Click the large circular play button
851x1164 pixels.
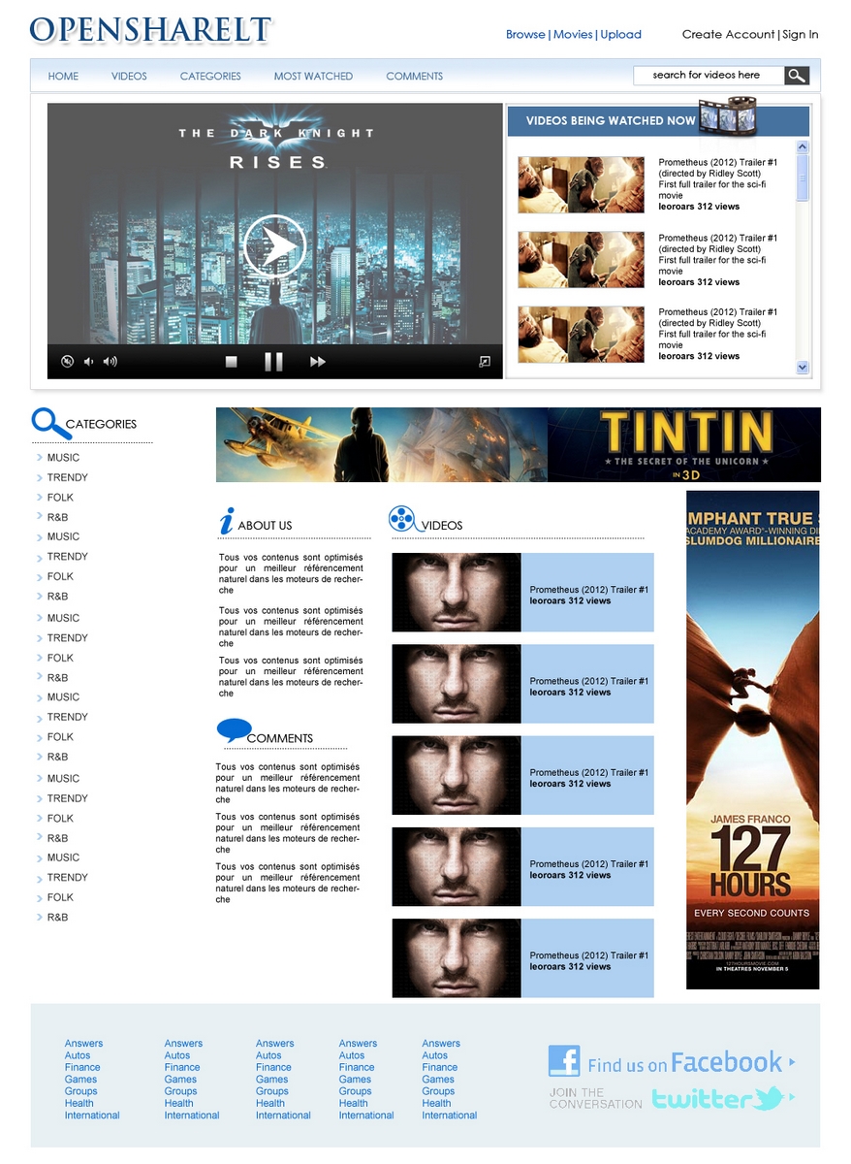pos(274,245)
